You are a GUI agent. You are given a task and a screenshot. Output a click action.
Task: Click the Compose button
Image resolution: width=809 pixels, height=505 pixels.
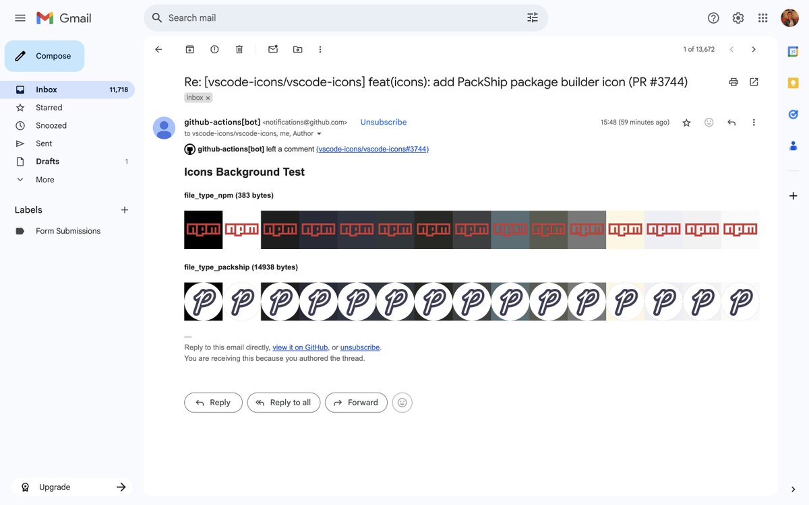pos(44,56)
